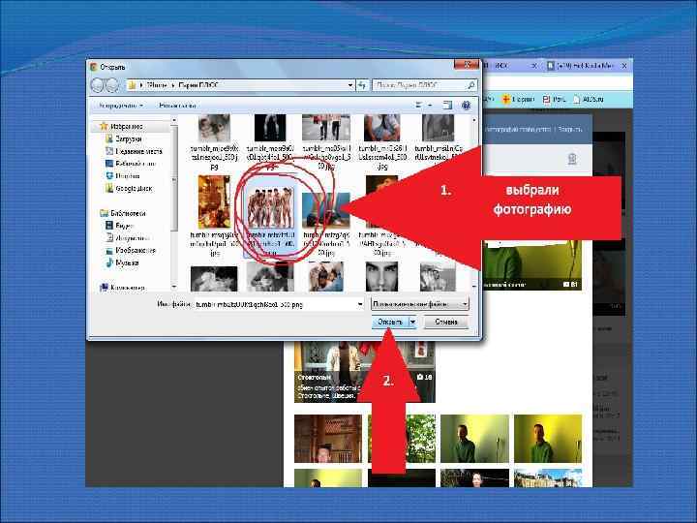Click the Закрыть link in the browser page
Image resolution: width=697 pixels, height=523 pixels.
[x=570, y=129]
